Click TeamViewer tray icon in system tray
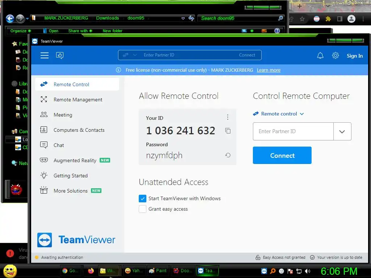The width and height of the screenshot is (371, 278). [x=264, y=271]
